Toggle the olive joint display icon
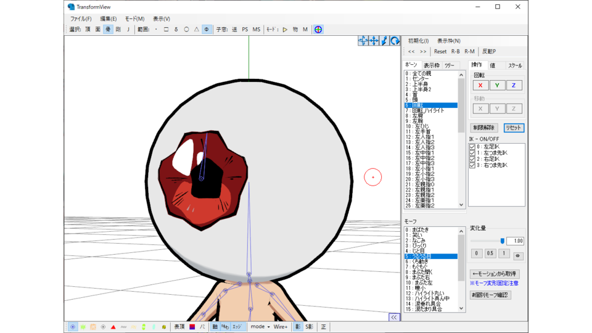 [164, 327]
